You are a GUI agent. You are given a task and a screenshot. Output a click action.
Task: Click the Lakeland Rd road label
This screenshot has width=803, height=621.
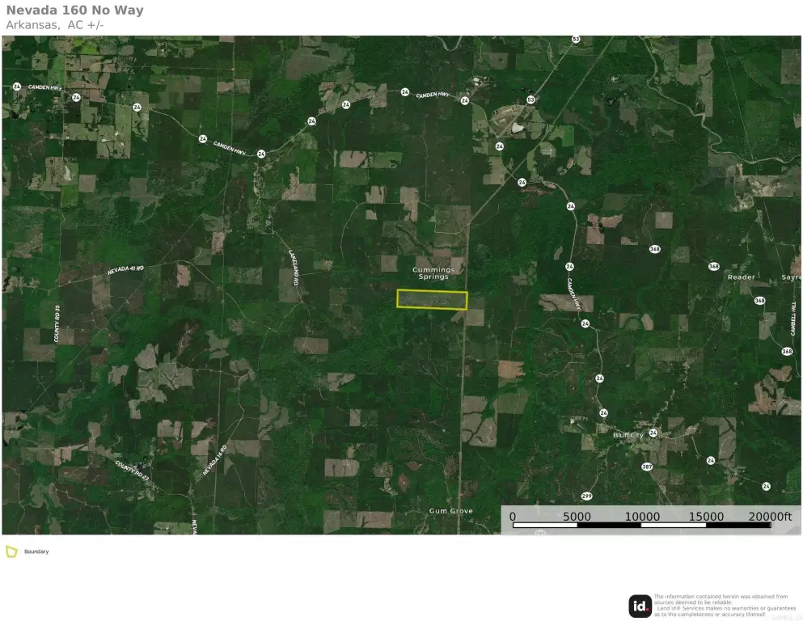[x=294, y=267]
